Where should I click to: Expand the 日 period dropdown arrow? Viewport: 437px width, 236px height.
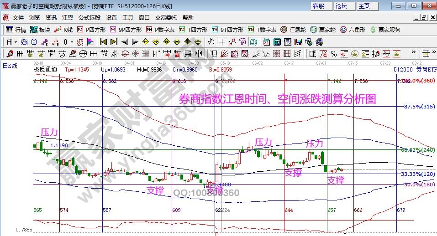coord(15,42)
